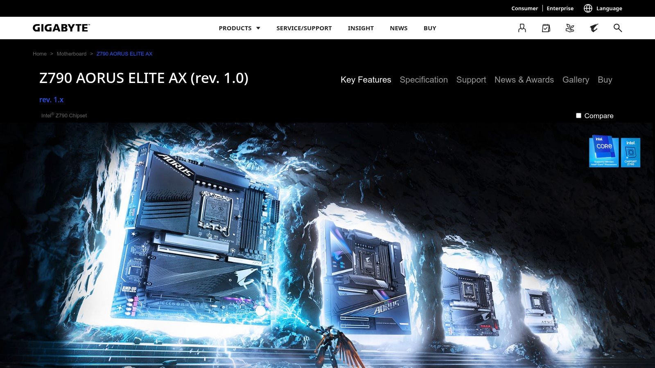
Task: Switch to the Consumer site link
Action: pyautogui.click(x=524, y=8)
